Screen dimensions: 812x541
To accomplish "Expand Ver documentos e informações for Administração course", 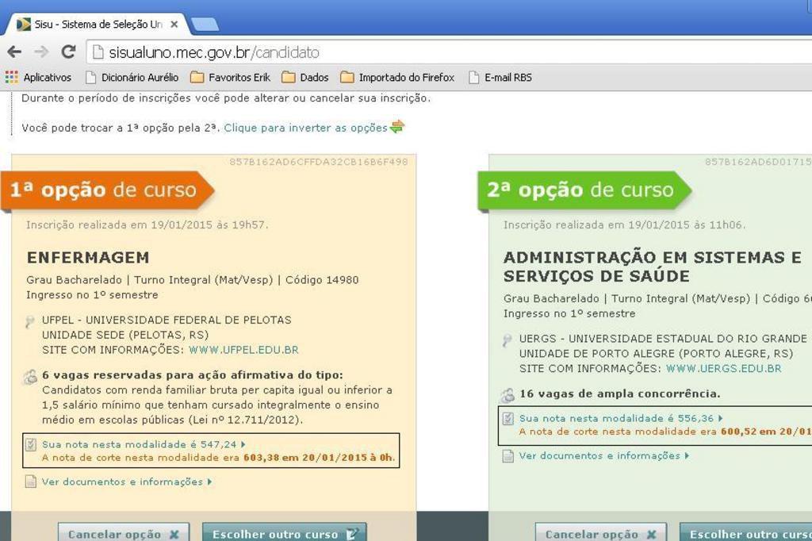I will point(604,455).
